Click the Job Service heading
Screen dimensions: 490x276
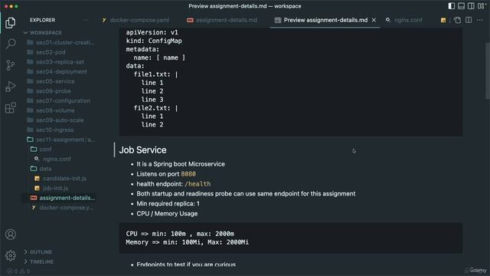(143, 150)
